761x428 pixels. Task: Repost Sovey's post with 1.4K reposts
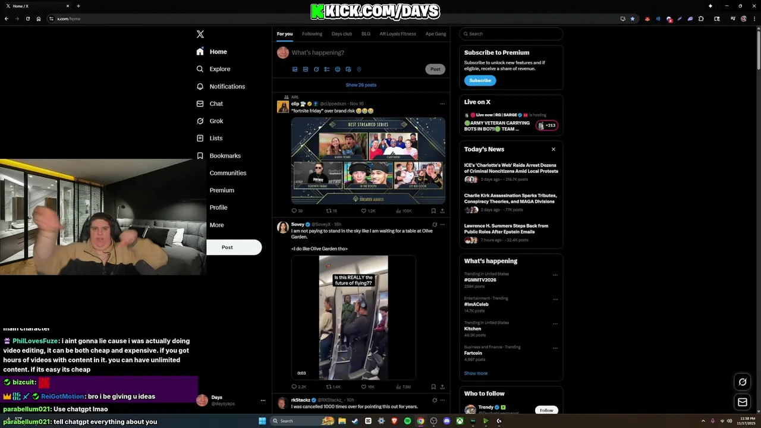pos(333,387)
